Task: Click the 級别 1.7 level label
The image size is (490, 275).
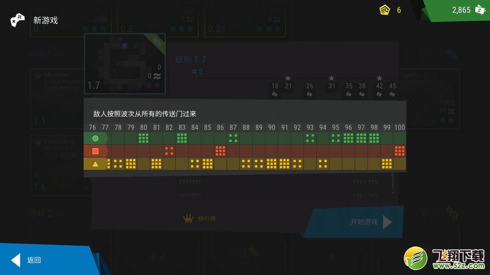Action: (190, 59)
